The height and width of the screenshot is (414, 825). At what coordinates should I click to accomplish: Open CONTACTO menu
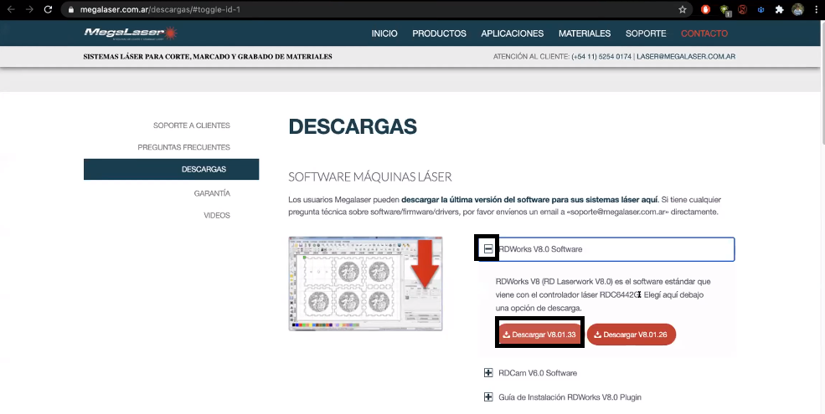point(704,33)
